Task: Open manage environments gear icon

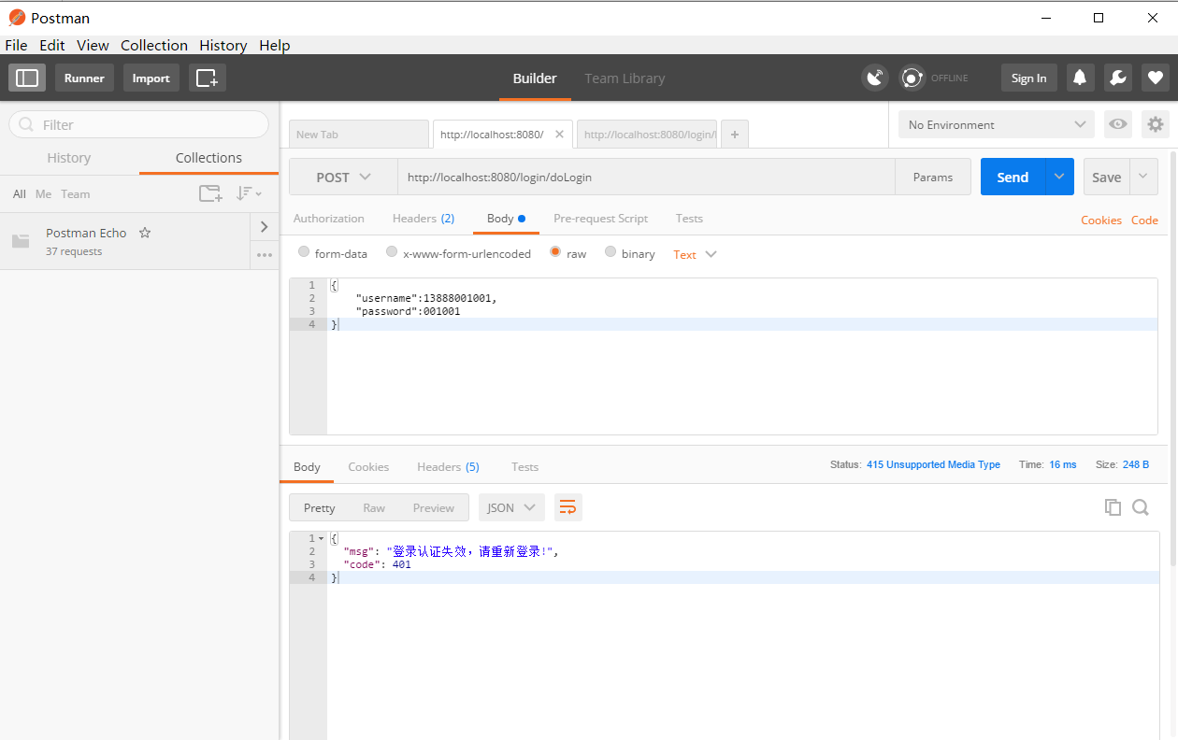Action: 1156,124
